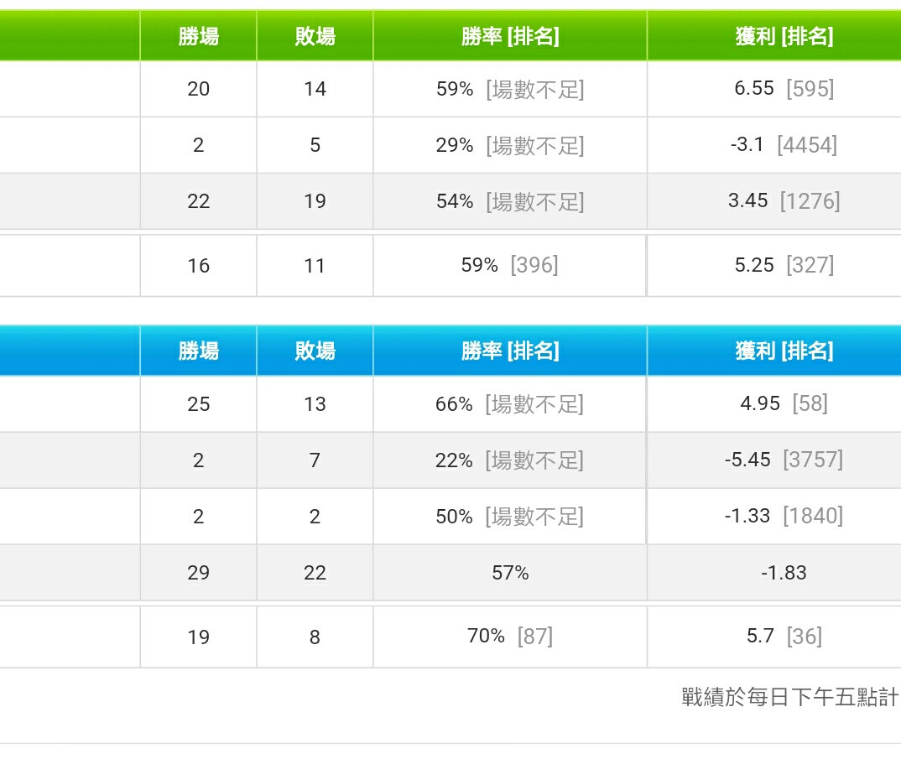Click the 57% win rate cell
The image size is (901, 759).
pos(510,572)
